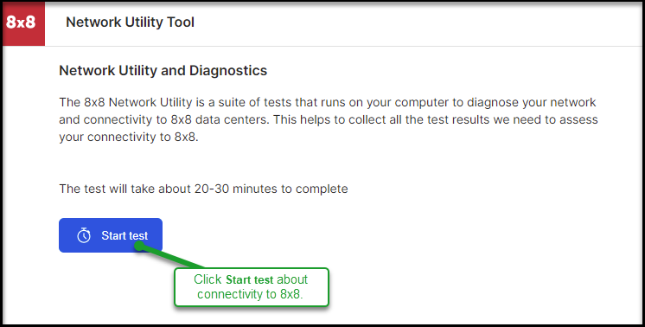Click '8x8 Network Utility' in the description
The image size is (645, 327).
pos(138,102)
